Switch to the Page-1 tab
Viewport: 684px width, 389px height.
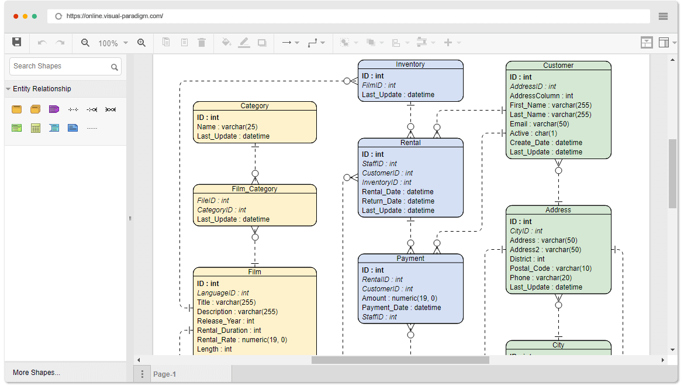(164, 374)
